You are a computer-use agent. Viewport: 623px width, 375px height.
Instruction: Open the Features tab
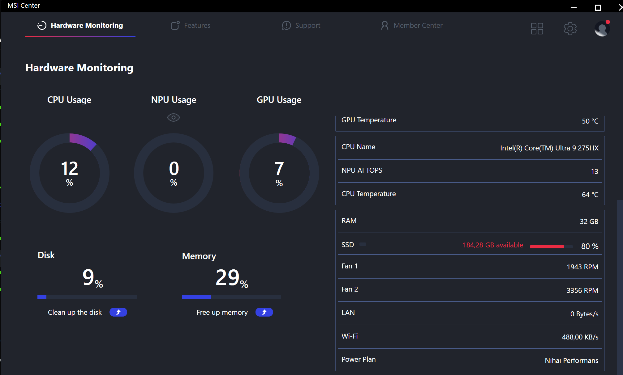[x=191, y=25]
